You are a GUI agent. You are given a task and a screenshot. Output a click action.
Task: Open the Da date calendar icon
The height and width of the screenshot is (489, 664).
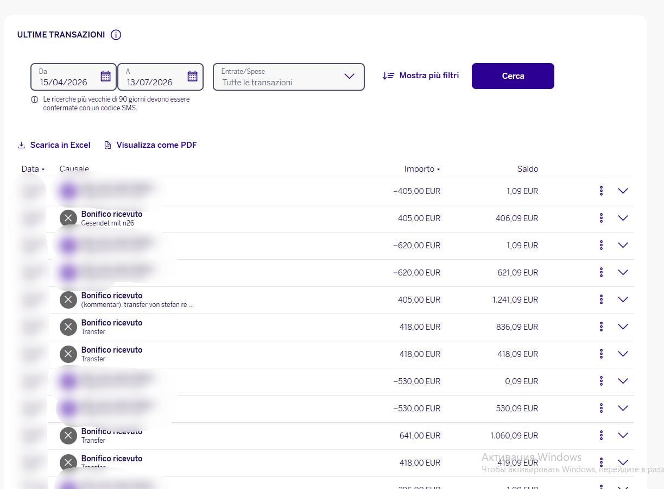[105, 76]
